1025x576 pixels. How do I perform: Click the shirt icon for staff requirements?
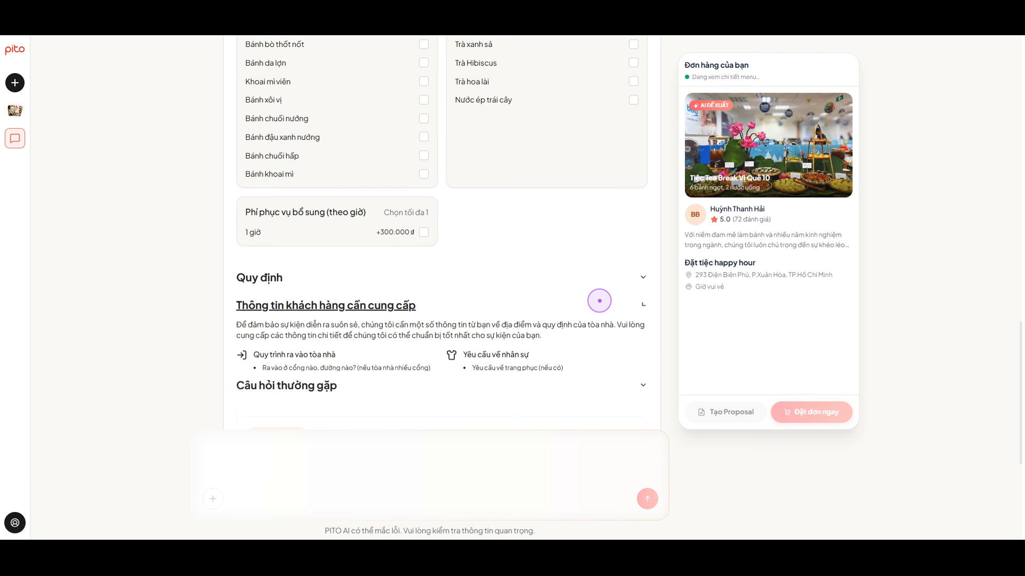pos(452,355)
